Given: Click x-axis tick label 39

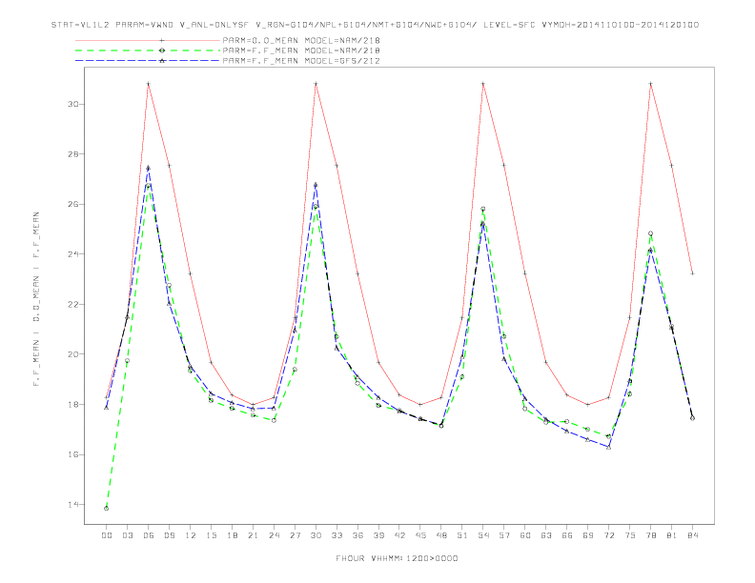Looking at the screenshot, I should (x=378, y=535).
